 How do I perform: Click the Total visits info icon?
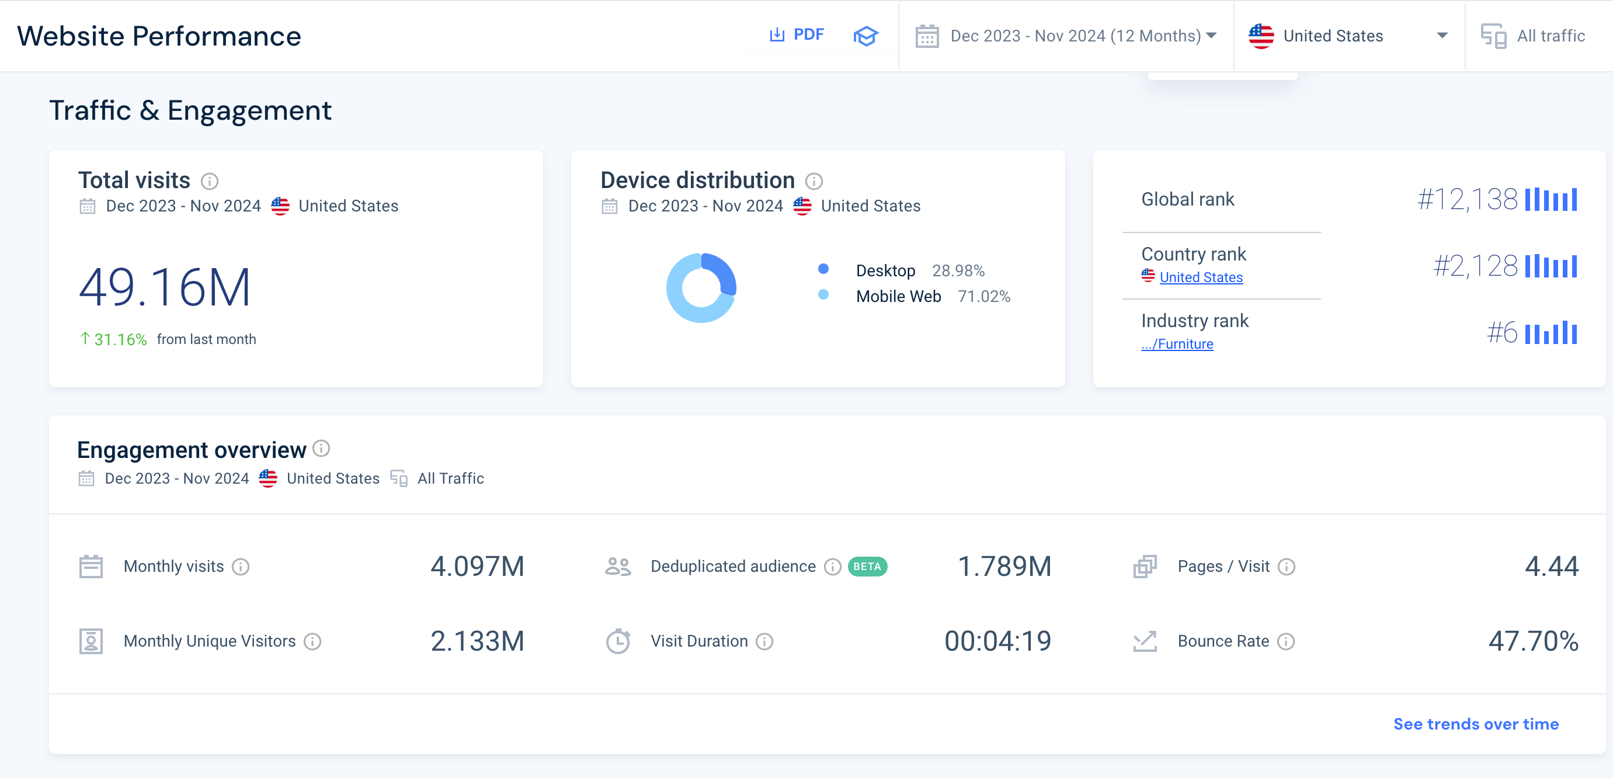[209, 181]
